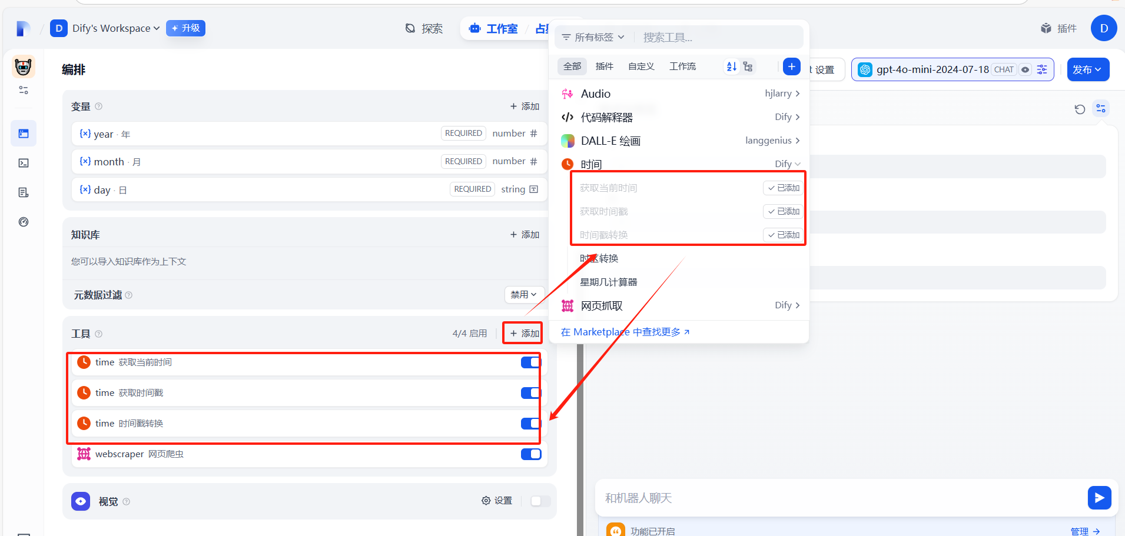The image size is (1125, 536).
Task: Click the model parameters sliders icon
Action: pyautogui.click(x=1042, y=69)
